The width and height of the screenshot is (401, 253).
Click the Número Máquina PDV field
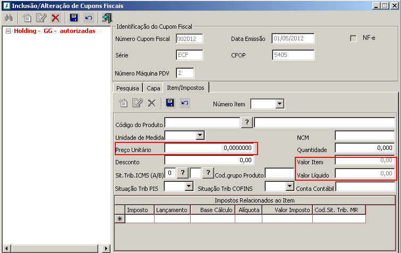pyautogui.click(x=185, y=73)
